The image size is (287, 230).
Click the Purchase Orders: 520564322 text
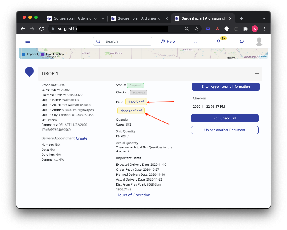pos(62,95)
